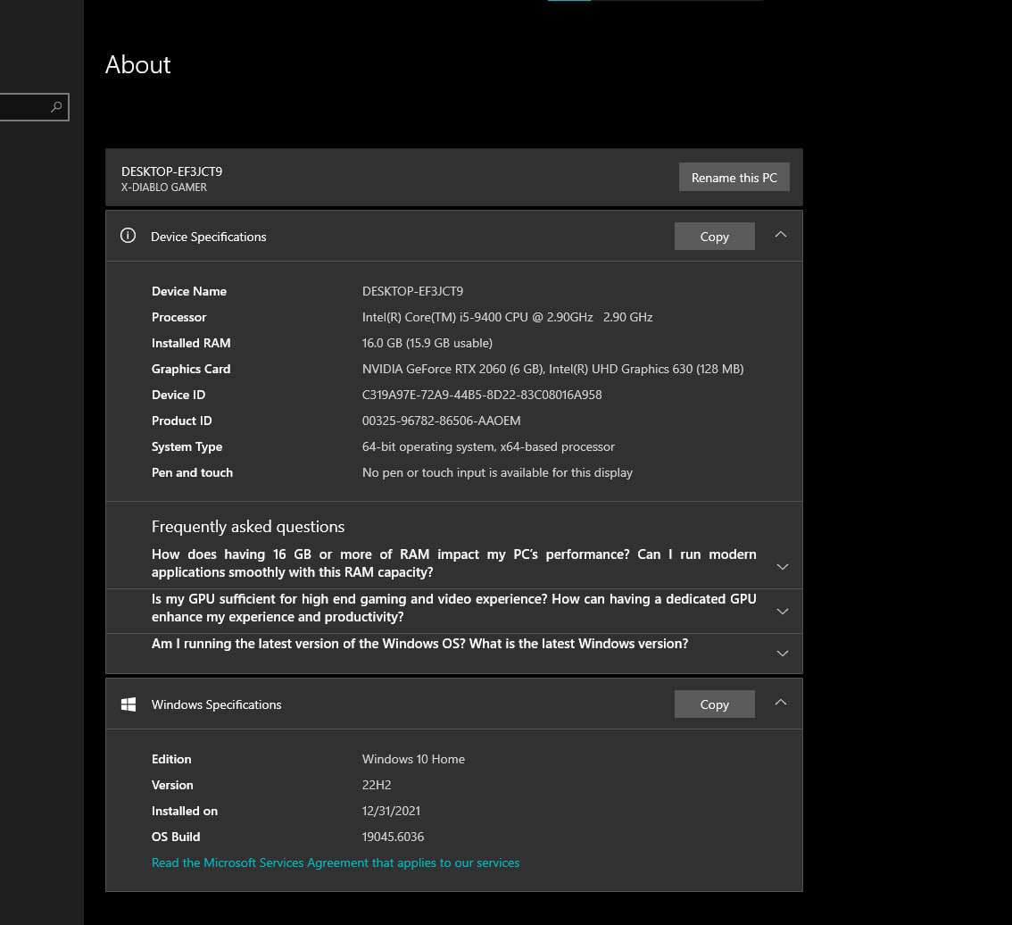1012x925 pixels.
Task: Select the Device ID value C319A97E
Action: 482,395
